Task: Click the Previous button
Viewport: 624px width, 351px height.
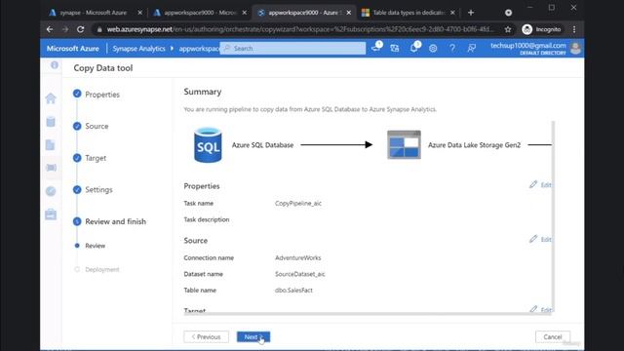Action: click(206, 336)
